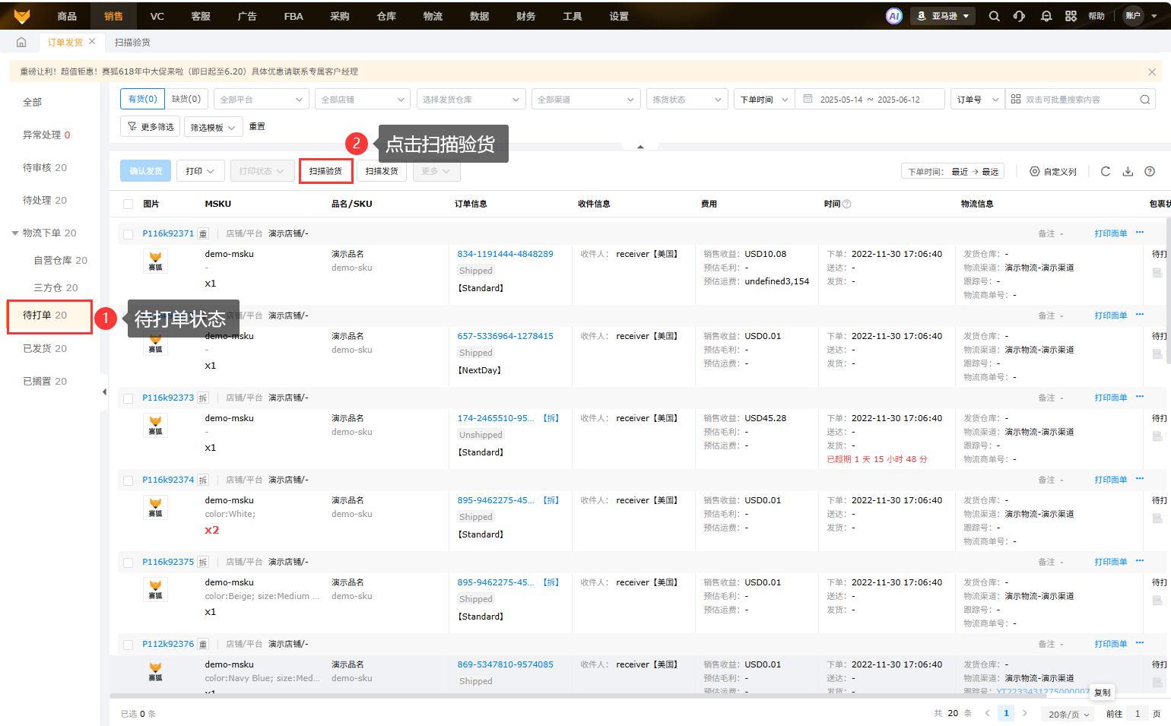This screenshot has width=1171, height=726.
Task: Open order link 834-1191444-4848289
Action: (x=505, y=254)
